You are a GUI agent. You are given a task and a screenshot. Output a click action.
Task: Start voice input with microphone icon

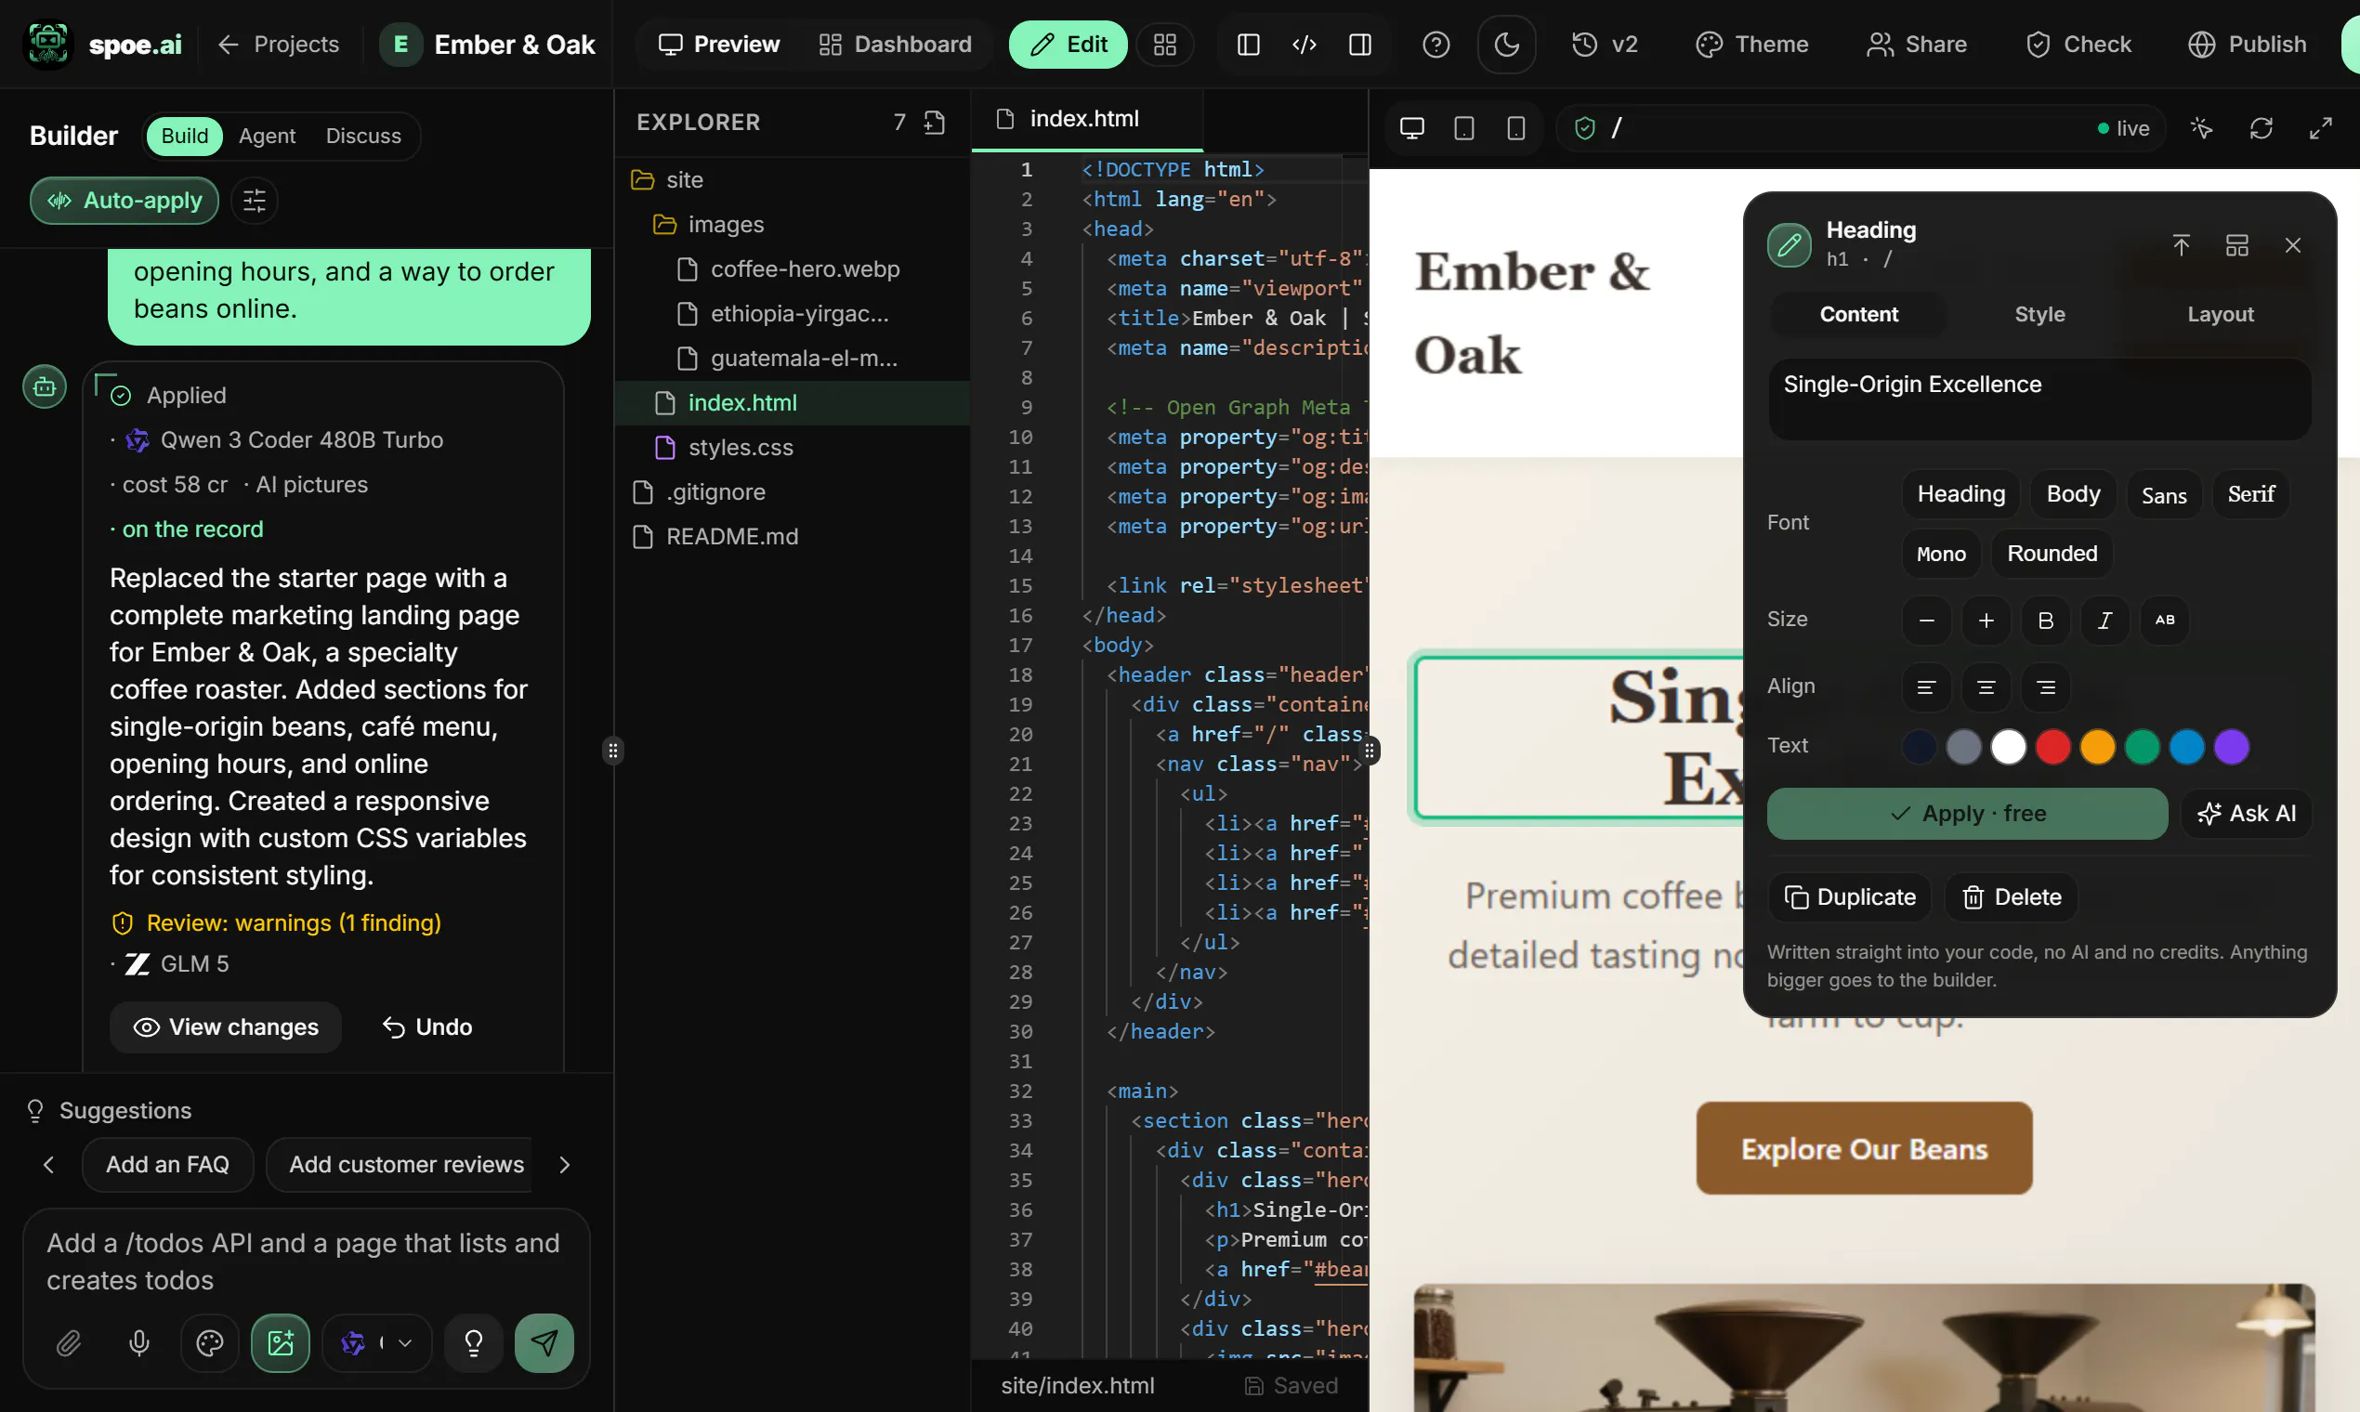139,1342
